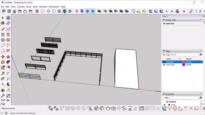
Task: Choose the Rotate tool
Action: [3, 62]
